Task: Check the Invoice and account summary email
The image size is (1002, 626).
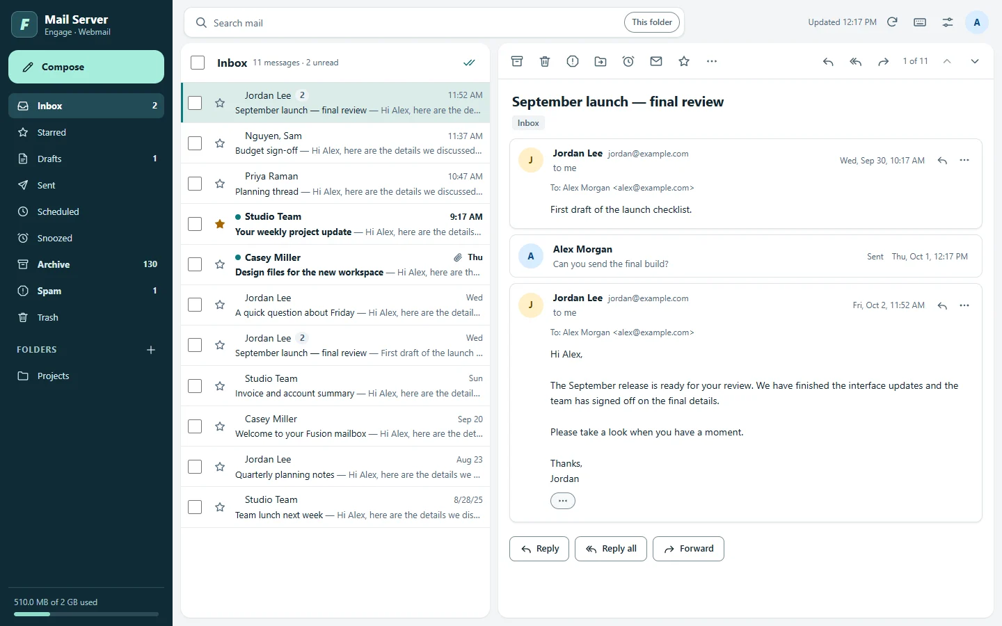Action: [195, 386]
